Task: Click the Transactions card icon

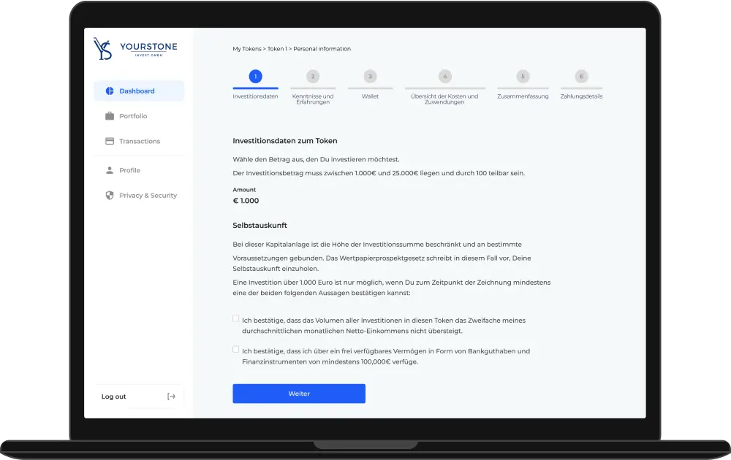Action: 110,141
